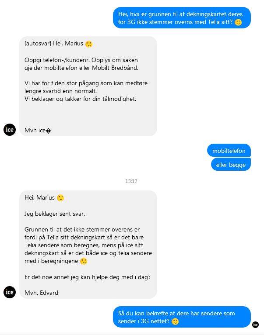
Task: Click the ice avatar beside Edvard's message
Action: coord(10,292)
